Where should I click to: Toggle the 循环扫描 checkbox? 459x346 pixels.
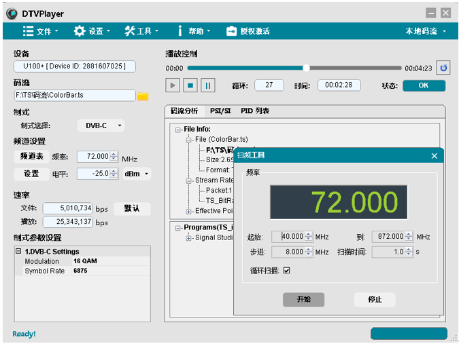pos(287,271)
